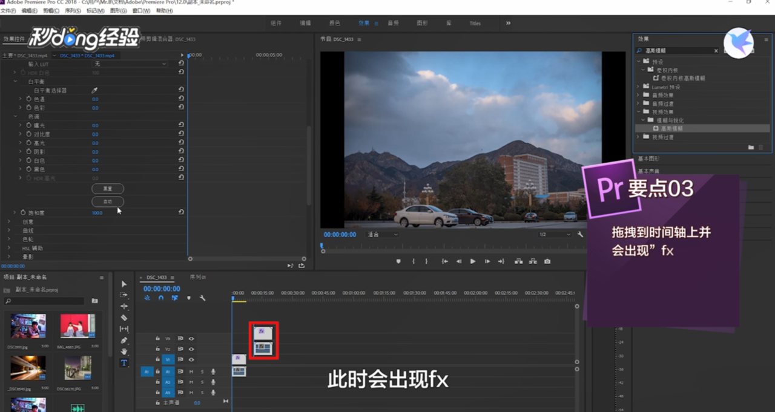The image size is (775, 412).
Task: Solo audio track A2
Action: (x=202, y=382)
